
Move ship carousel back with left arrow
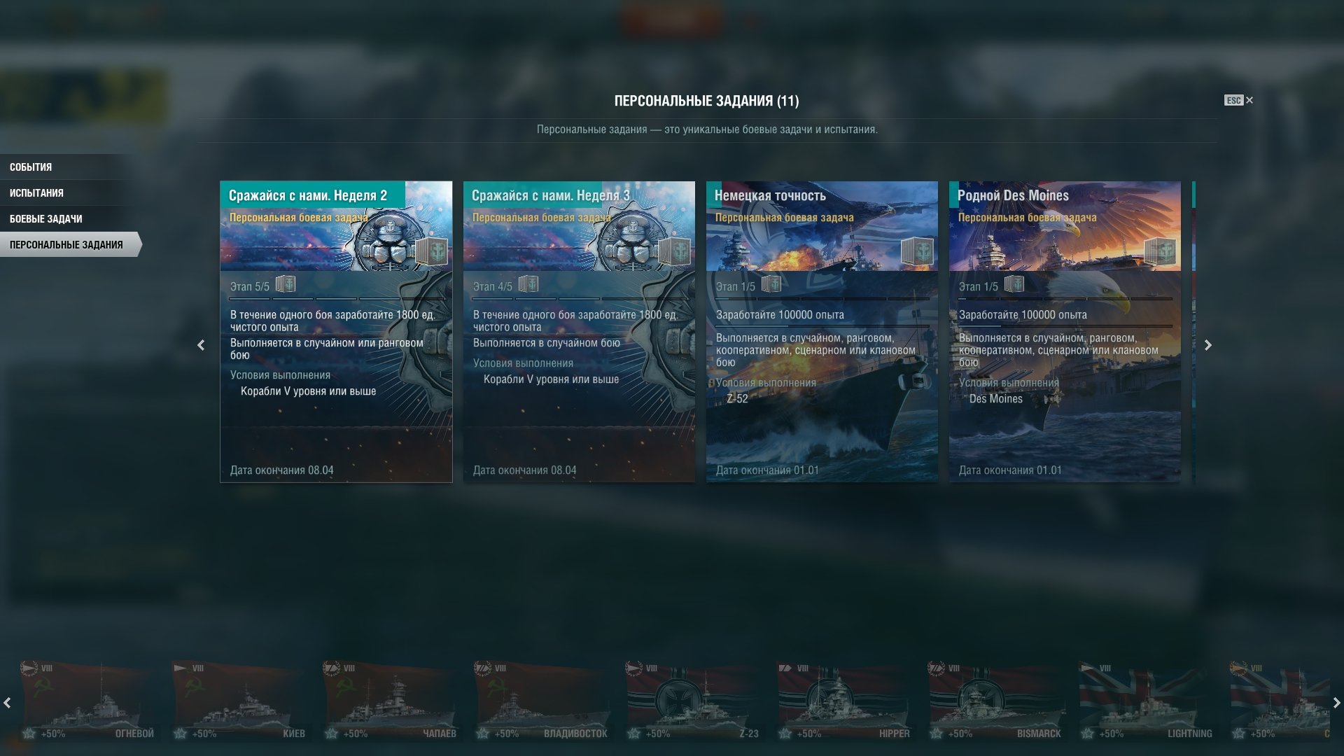7,703
